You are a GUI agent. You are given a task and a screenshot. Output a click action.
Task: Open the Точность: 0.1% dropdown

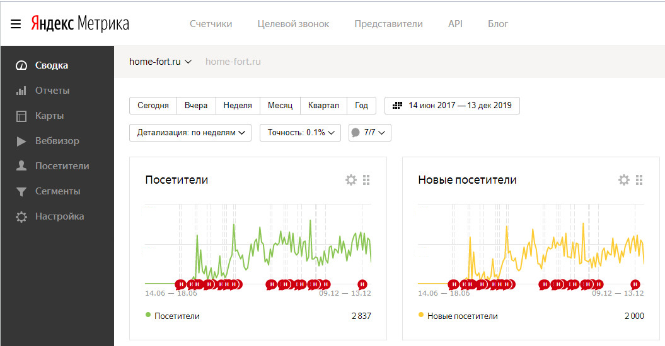[x=300, y=133]
